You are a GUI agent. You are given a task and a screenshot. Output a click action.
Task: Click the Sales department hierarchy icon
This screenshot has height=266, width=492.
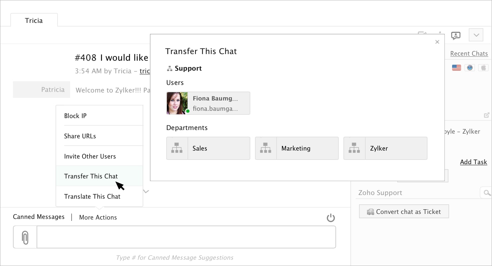[177, 148]
